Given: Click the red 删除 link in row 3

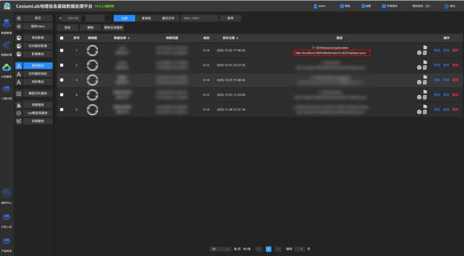Looking at the screenshot, I should (455, 80).
